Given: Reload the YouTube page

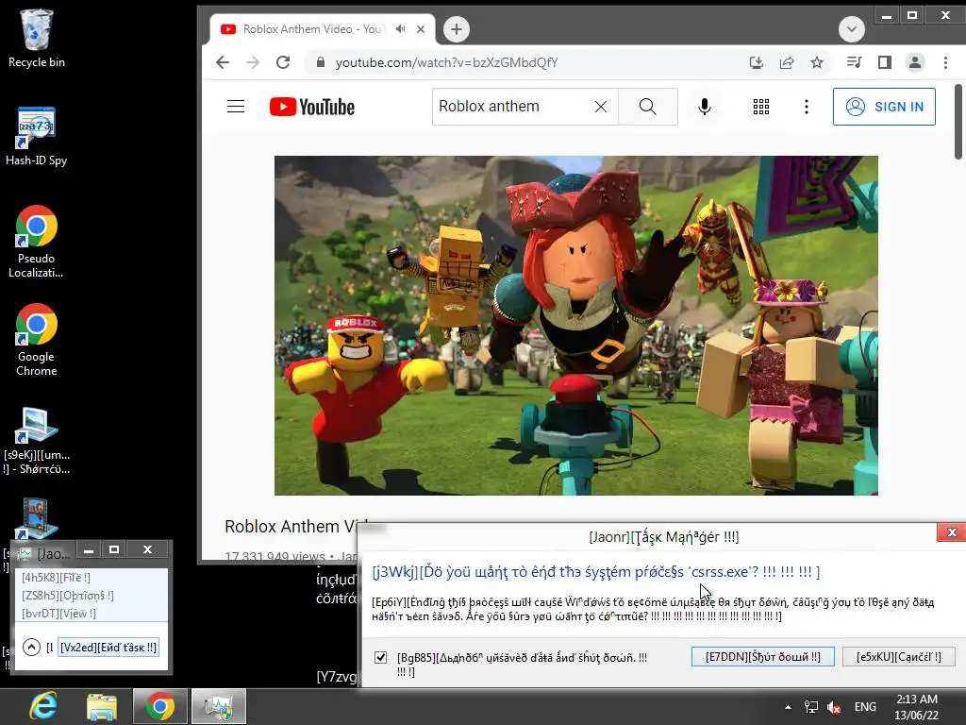Looking at the screenshot, I should [x=283, y=62].
